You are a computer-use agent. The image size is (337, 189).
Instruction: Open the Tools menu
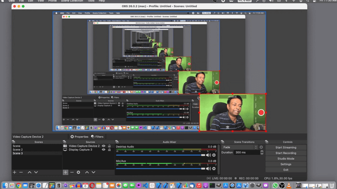(91, 1)
